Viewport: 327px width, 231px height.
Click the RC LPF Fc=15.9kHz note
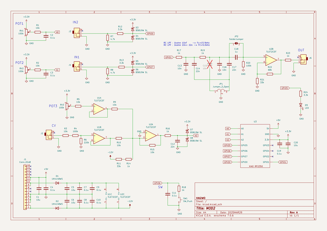[x=186, y=43]
